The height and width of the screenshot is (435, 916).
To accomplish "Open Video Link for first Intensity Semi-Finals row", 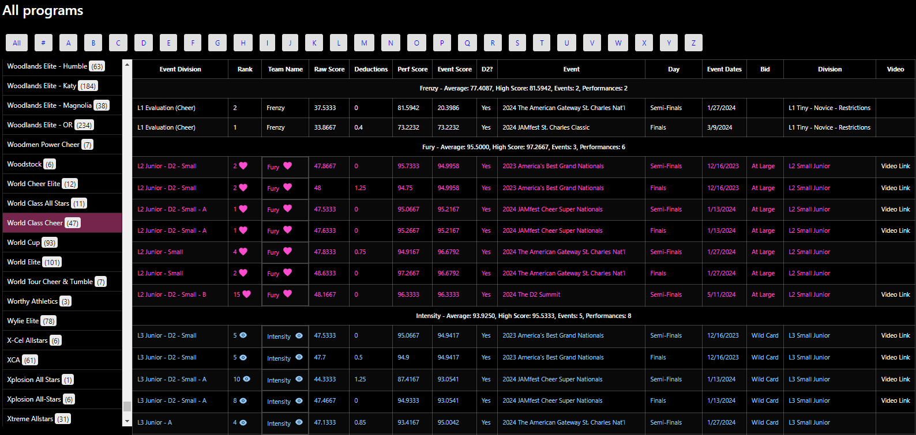I will point(895,335).
